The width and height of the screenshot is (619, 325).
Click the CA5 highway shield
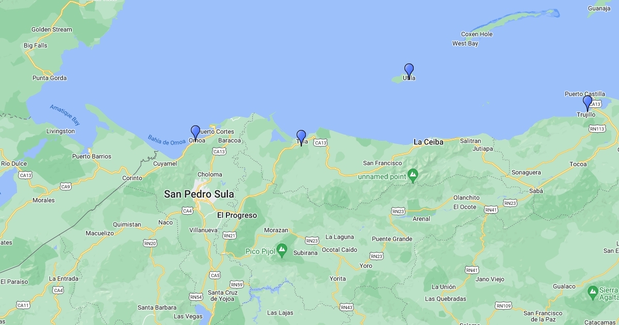(x=215, y=275)
